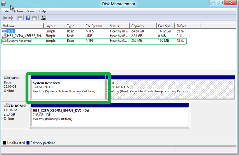Sort by the Type column header
This screenshot has height=155, width=239.
[x=74, y=26]
